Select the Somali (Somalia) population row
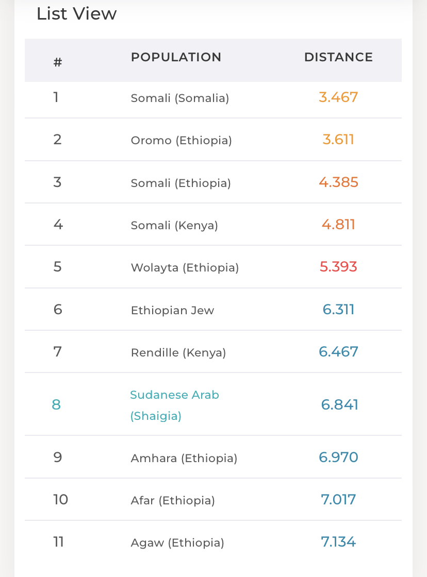Image resolution: width=427 pixels, height=577 pixels. click(x=179, y=98)
